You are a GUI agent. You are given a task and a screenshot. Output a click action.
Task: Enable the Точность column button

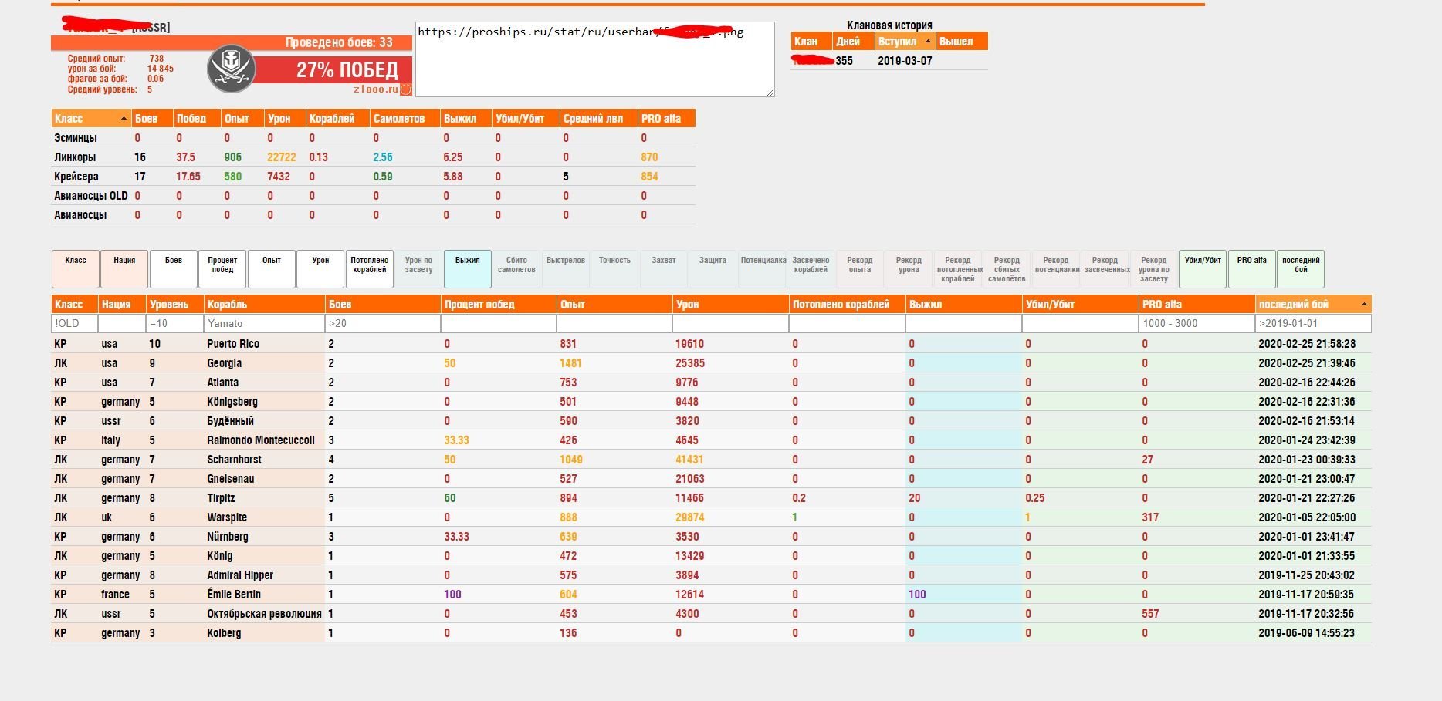pyautogui.click(x=614, y=268)
